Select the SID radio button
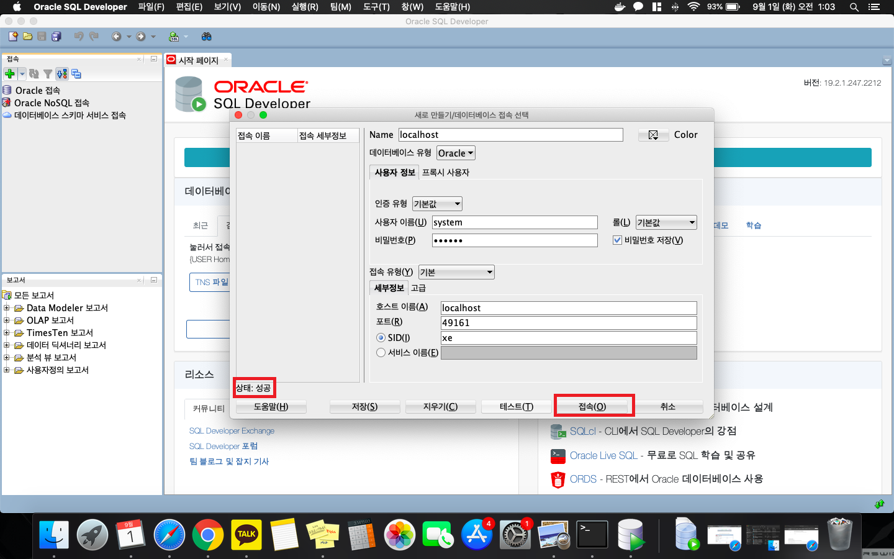 coord(381,338)
